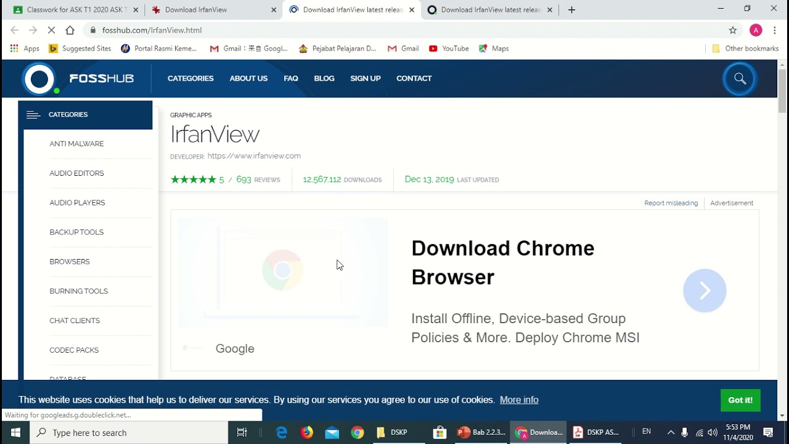
Task: Click the page vertical scrollbar thumb
Action: click(x=782, y=91)
